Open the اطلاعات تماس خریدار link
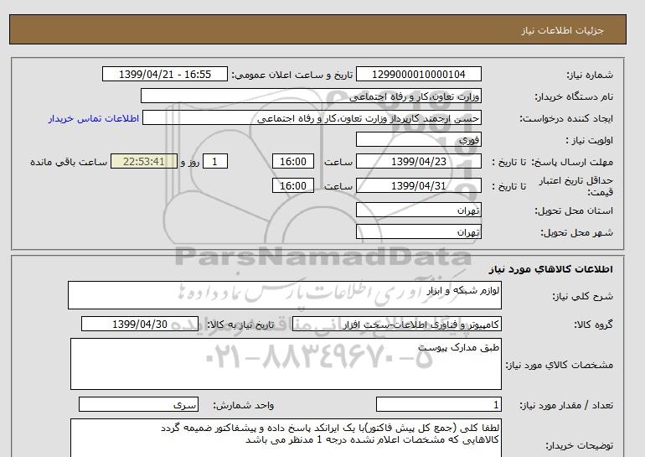The image size is (645, 457). pyautogui.click(x=93, y=118)
